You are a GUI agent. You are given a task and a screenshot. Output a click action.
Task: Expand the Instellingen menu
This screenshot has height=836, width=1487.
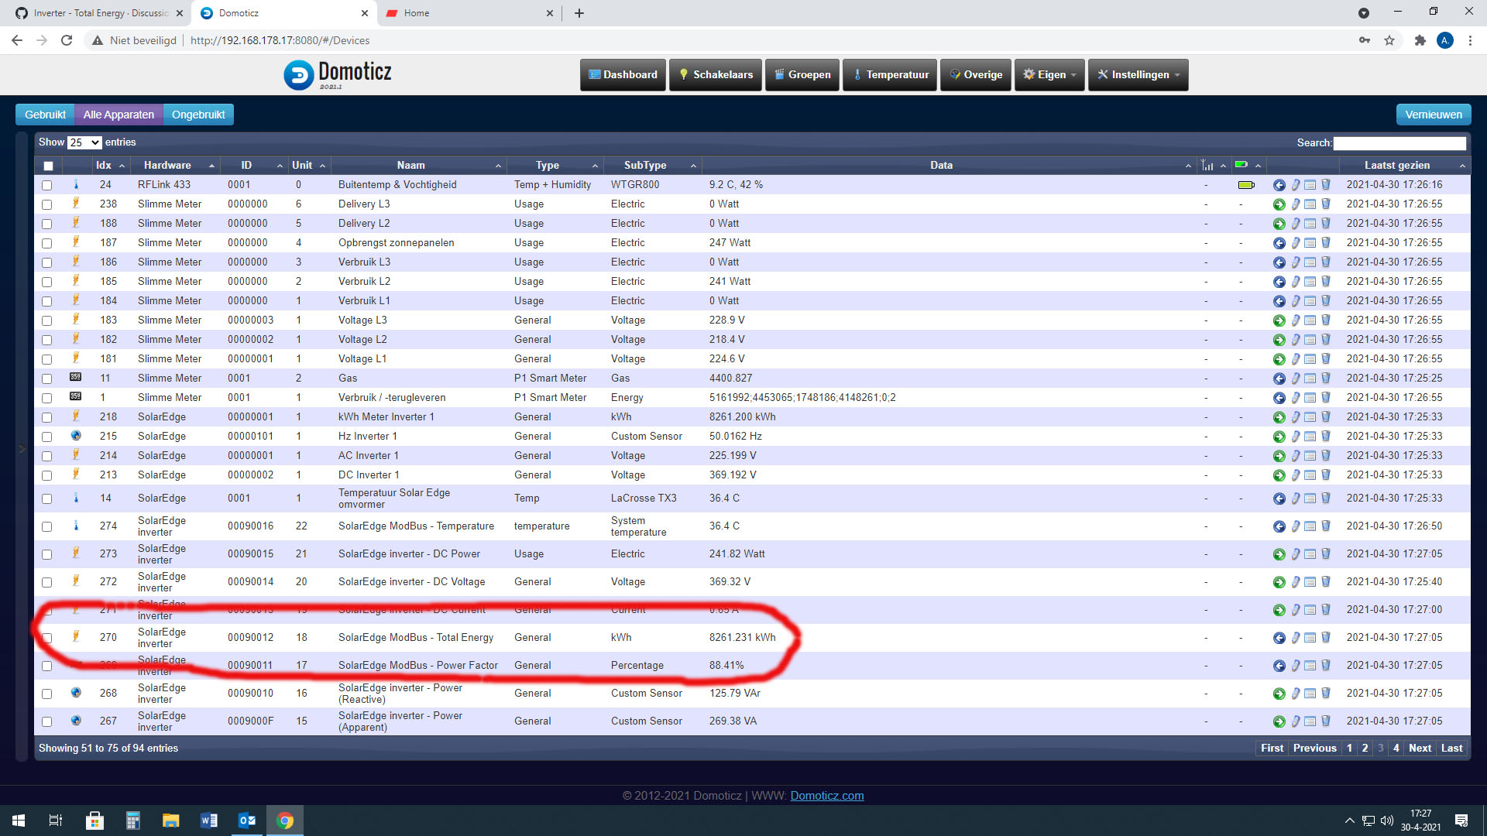[x=1138, y=75]
